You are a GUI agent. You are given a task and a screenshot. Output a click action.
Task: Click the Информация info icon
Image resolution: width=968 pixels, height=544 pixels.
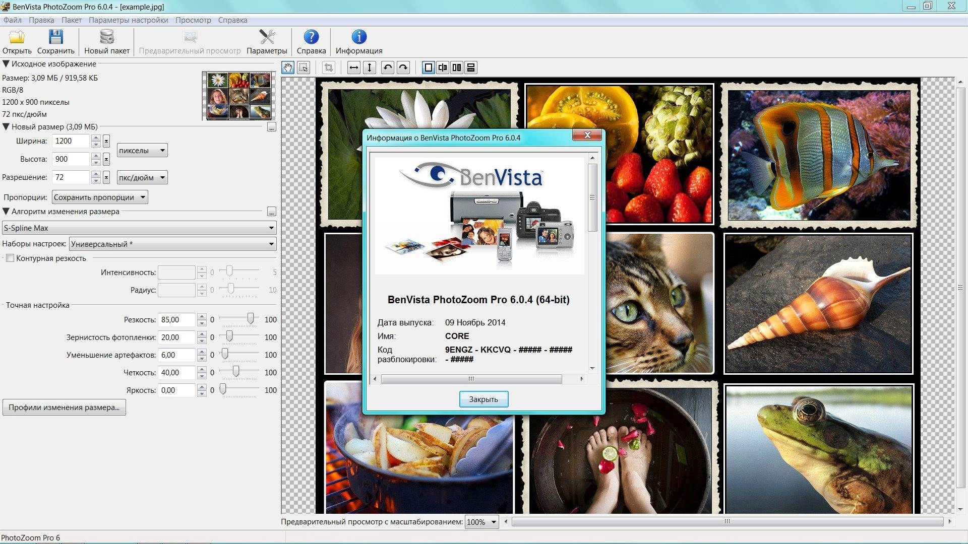pos(359,37)
